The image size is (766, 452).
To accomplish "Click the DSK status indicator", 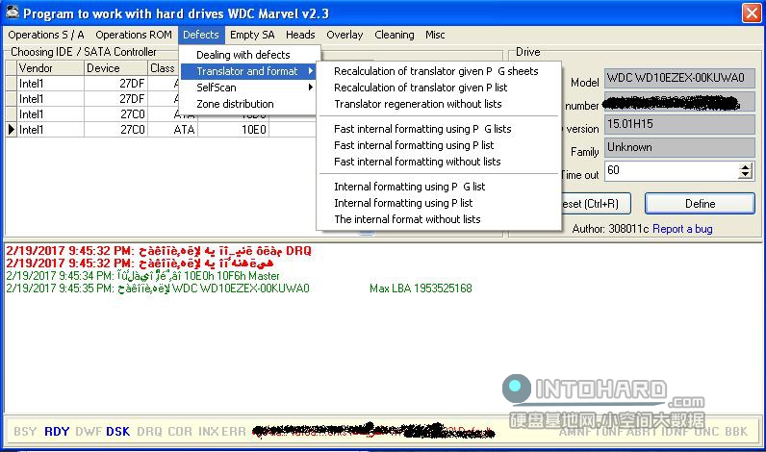I will 117,432.
